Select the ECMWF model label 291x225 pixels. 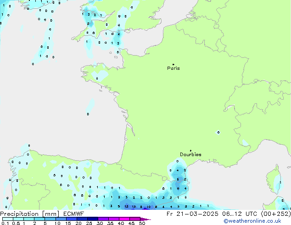pyautogui.click(x=74, y=214)
